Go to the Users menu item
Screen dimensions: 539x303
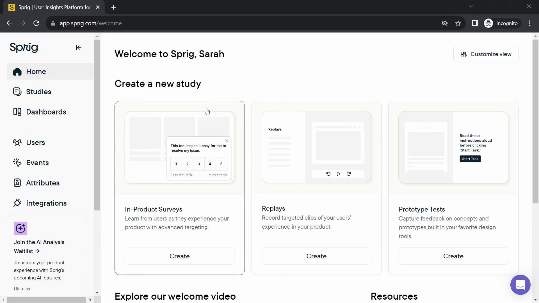coord(35,143)
